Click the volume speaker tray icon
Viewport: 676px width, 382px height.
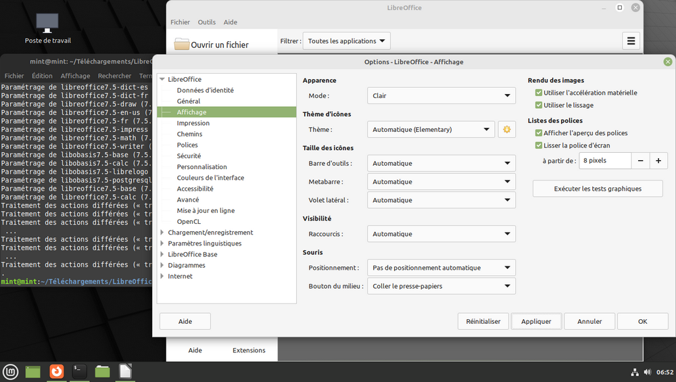click(x=647, y=372)
